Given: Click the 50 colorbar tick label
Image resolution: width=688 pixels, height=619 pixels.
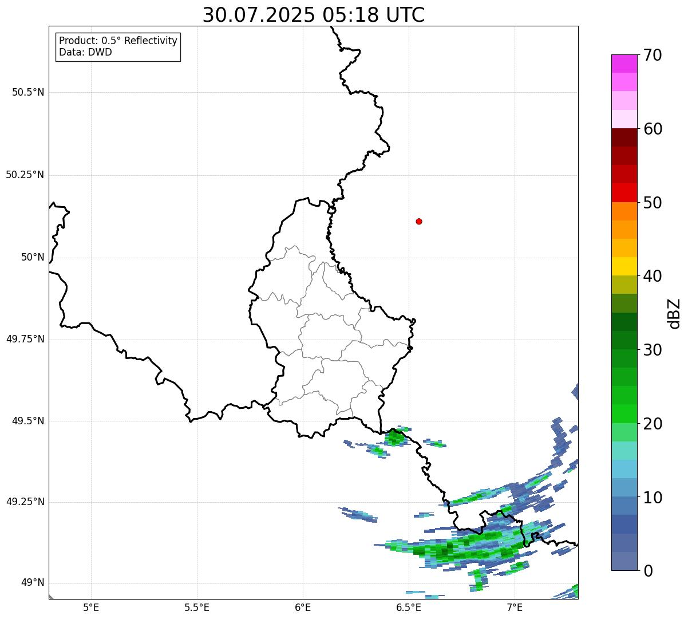Looking at the screenshot, I should coord(653,203).
